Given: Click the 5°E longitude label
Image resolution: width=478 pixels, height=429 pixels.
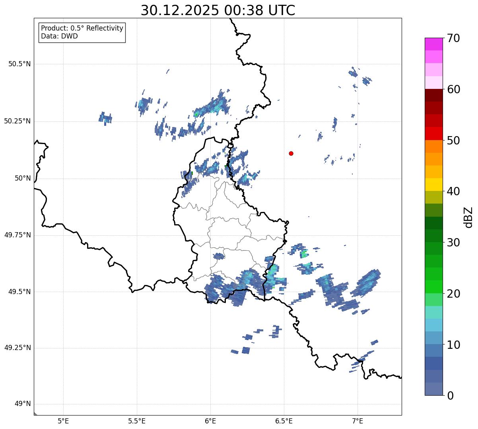Looking at the screenshot, I should 63,421.
